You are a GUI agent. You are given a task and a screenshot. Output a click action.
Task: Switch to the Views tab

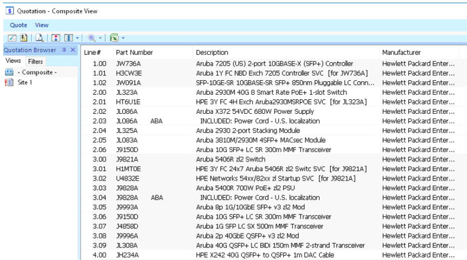(x=13, y=61)
